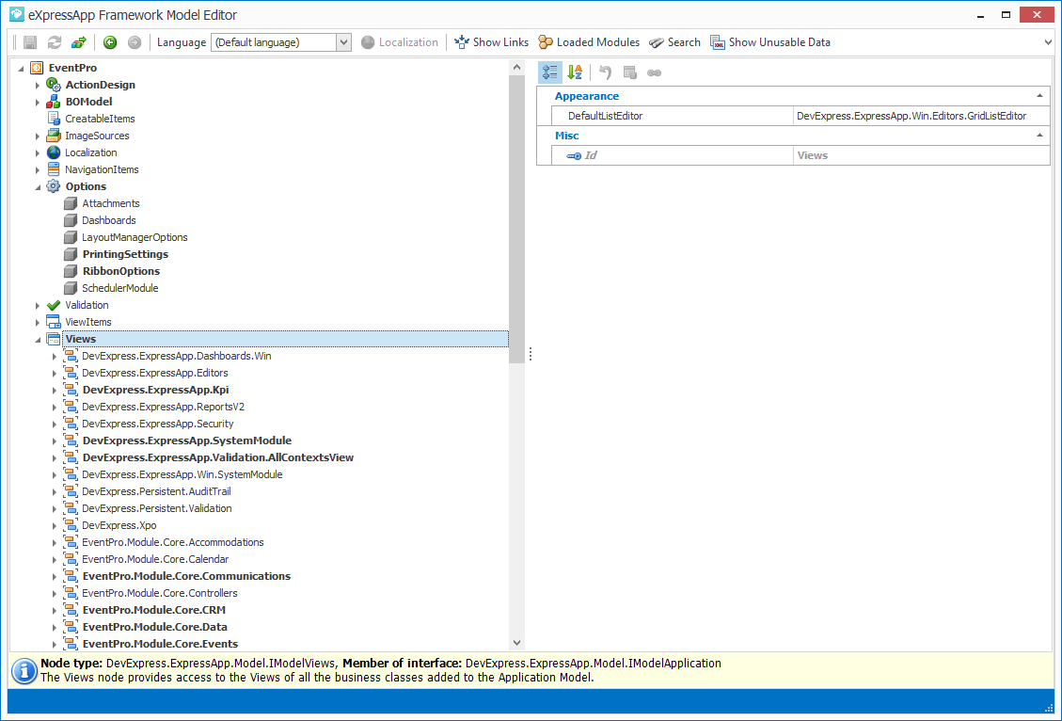This screenshot has width=1062, height=721.
Task: Open the Language combo box dropdown
Action: pos(344,42)
